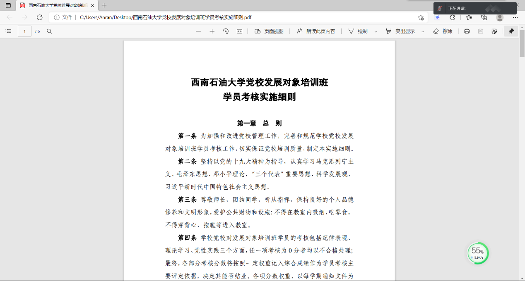Go forward to the next page
Image resolution: width=525 pixels, height=281 pixels.
click(24, 17)
